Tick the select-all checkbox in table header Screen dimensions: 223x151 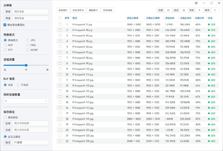click(60, 18)
